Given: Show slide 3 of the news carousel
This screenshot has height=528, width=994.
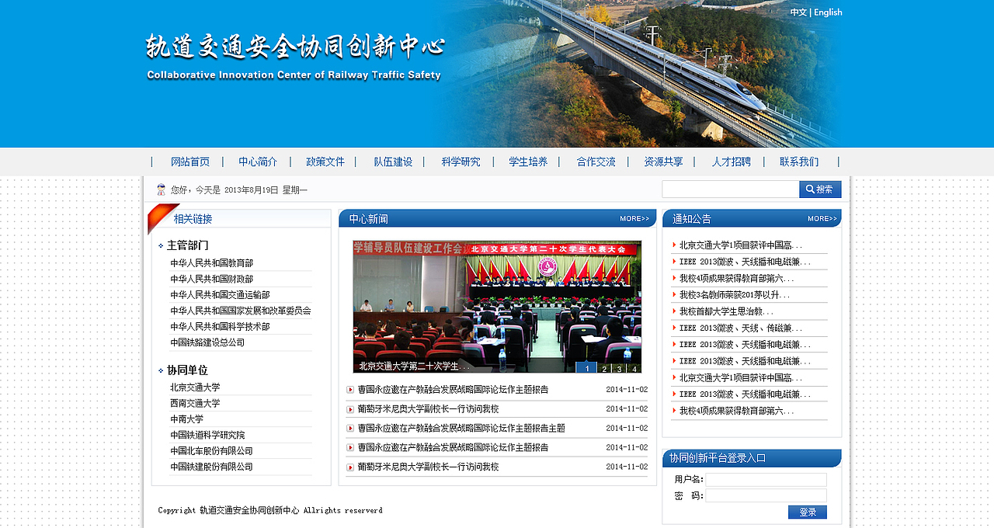Looking at the screenshot, I should point(619,369).
